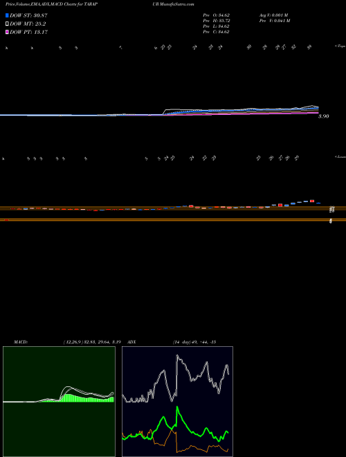Open the ADX indicator chart panel
This screenshot has height=457, width=346.
(x=177, y=402)
